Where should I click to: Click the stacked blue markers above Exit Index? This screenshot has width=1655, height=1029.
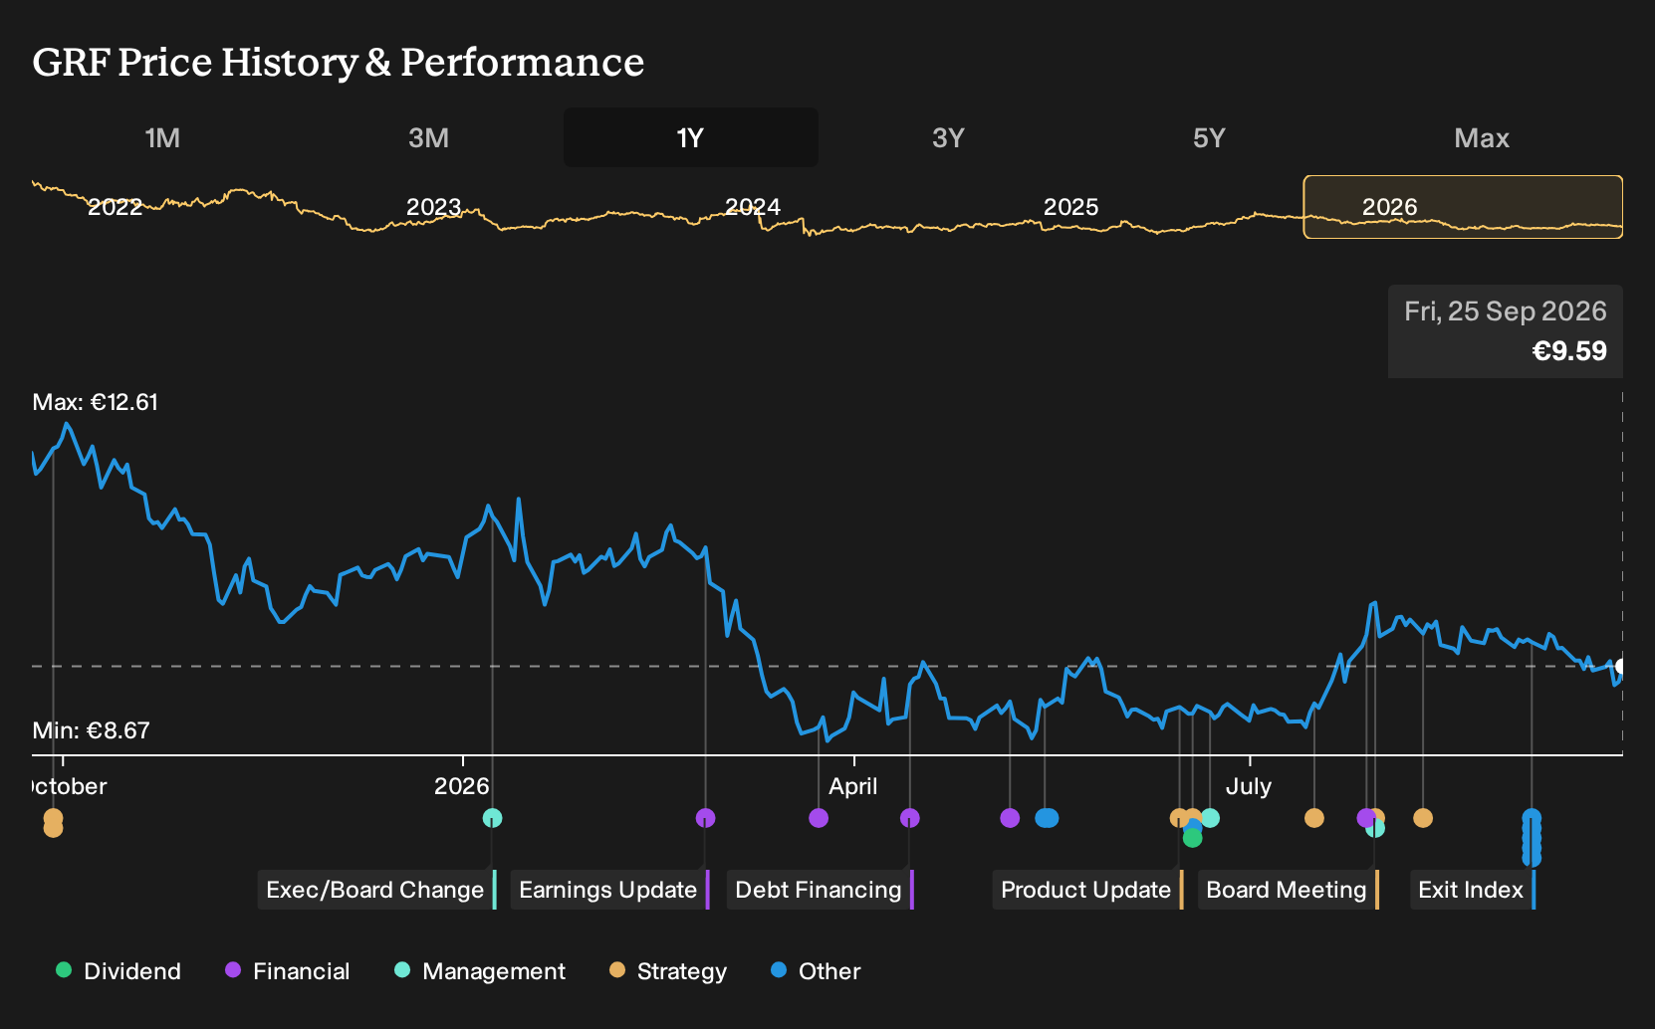[x=1532, y=838]
